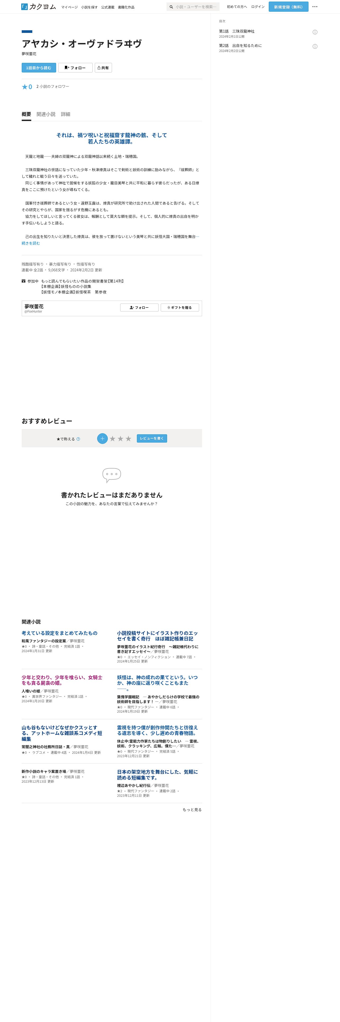This screenshot has height=1022, width=340.
Task: Open related novel 小説投稿サイトにイラスト作りのエッセイを書く奇行
Action: pyautogui.click(x=157, y=636)
